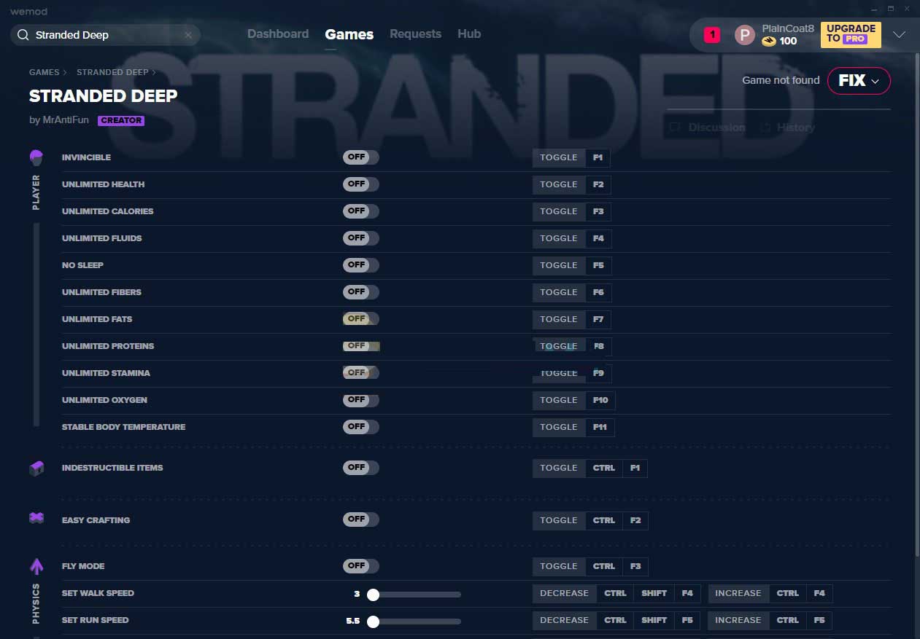This screenshot has width=920, height=639.
Task: Switch Fly Mode on
Action: [361, 566]
